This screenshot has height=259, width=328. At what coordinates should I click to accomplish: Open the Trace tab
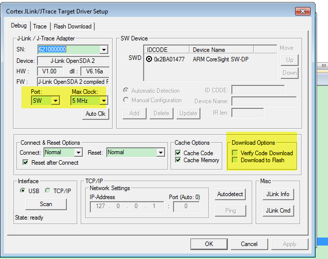[40, 26]
